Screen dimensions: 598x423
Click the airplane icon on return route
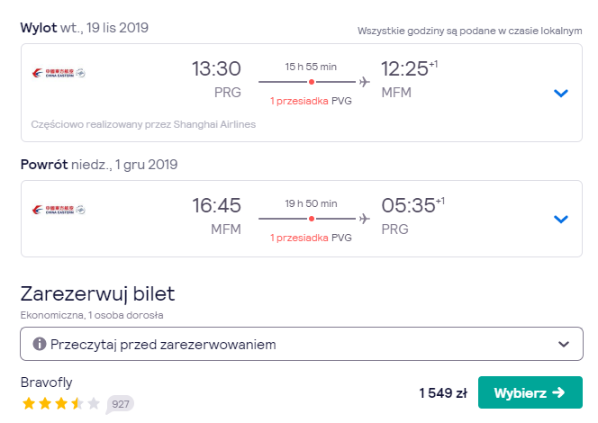tap(365, 219)
